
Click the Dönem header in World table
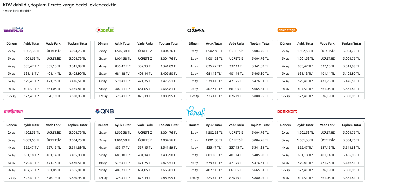point(12,43)
